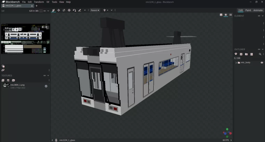This screenshot has height=142, width=265.
Task: Toggle visibility of the mtc_body group
Action: click(x=262, y=63)
